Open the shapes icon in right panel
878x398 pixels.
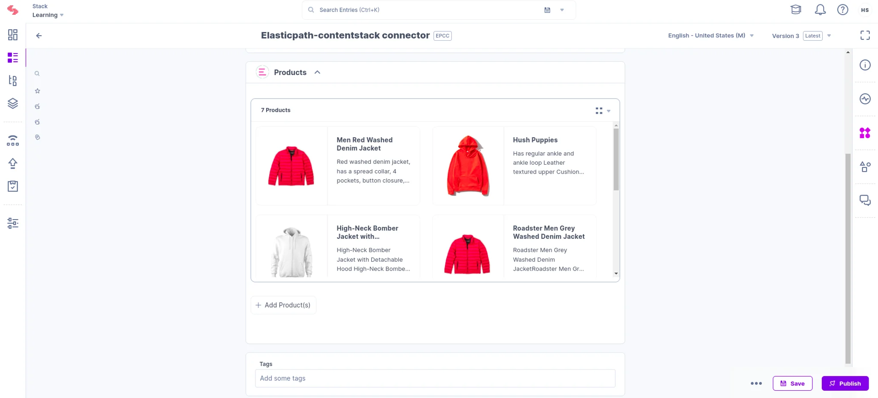(865, 167)
